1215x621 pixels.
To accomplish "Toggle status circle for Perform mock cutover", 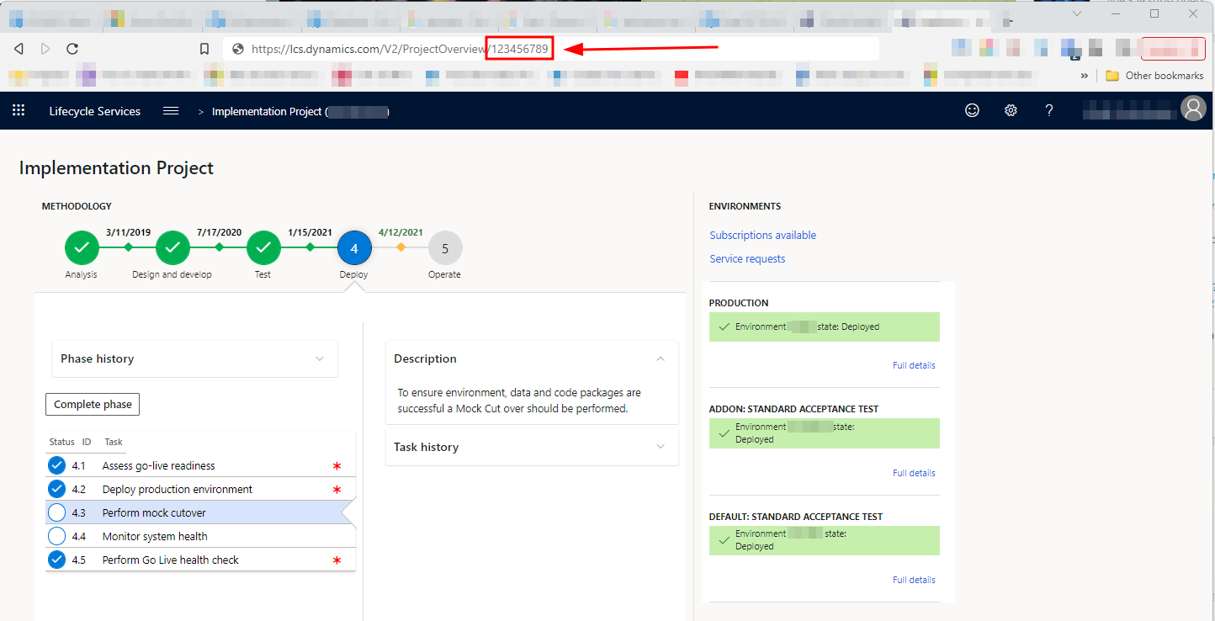I will click(x=56, y=512).
